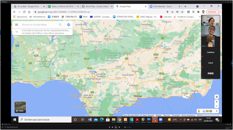Reload the Google Maps page

tap(24, 12)
